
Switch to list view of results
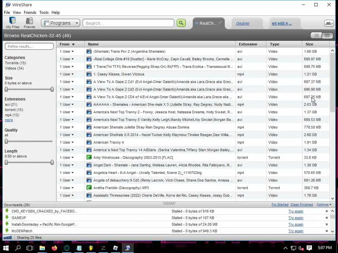316,36
